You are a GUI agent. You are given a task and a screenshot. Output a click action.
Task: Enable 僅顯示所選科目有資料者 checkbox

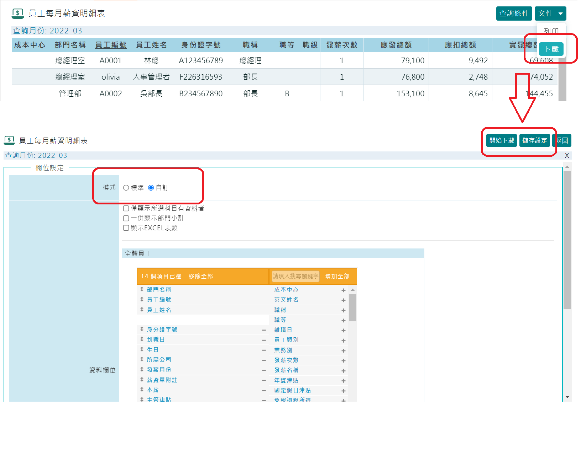pos(126,208)
